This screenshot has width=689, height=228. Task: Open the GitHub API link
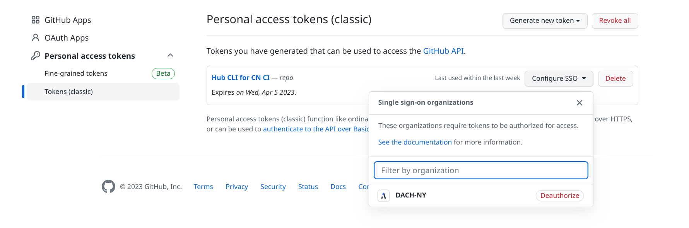(443, 51)
